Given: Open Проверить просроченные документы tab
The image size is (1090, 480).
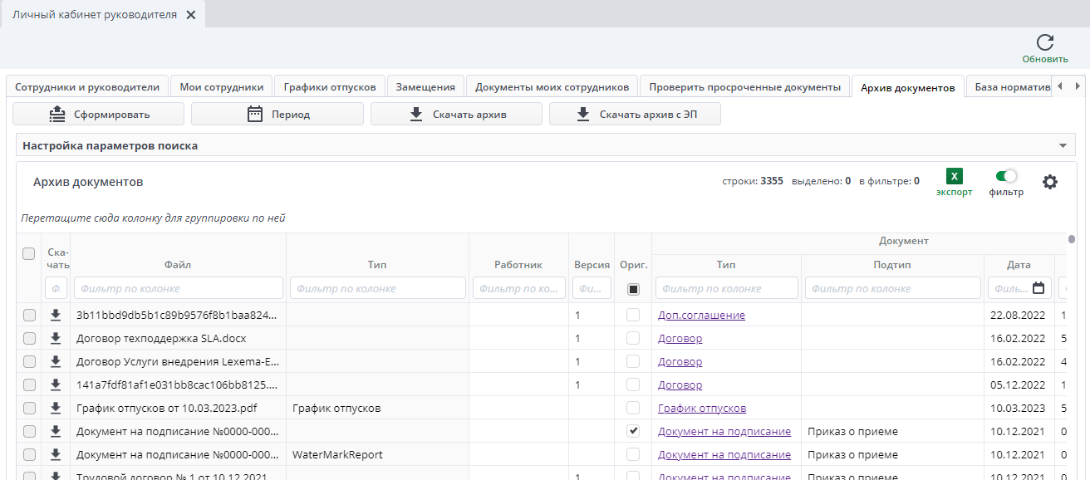Looking at the screenshot, I should click(745, 86).
